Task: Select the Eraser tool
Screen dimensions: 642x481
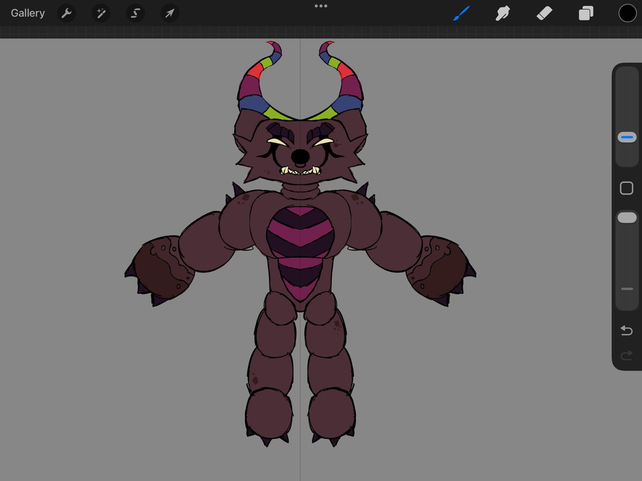Action: 544,13
